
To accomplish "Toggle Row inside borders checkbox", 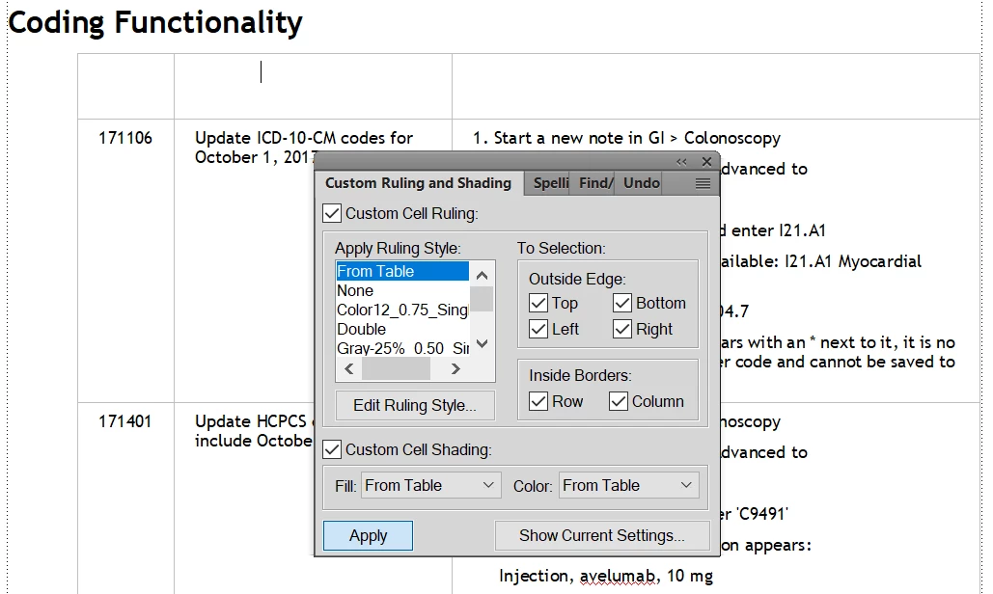I will [x=538, y=401].
